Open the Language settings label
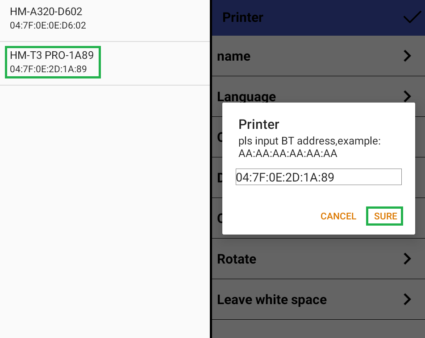 click(246, 96)
